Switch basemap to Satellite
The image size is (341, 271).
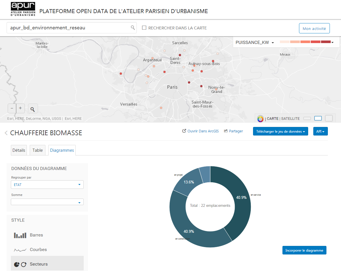click(x=290, y=119)
